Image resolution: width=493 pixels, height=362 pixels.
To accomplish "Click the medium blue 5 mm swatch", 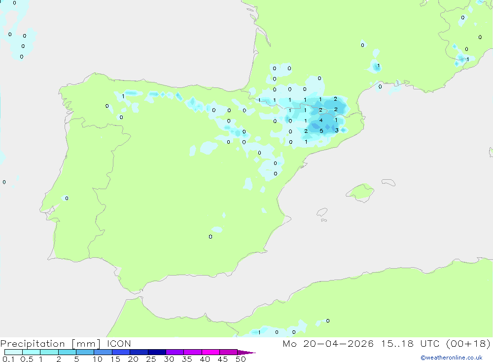I will [x=85, y=352].
